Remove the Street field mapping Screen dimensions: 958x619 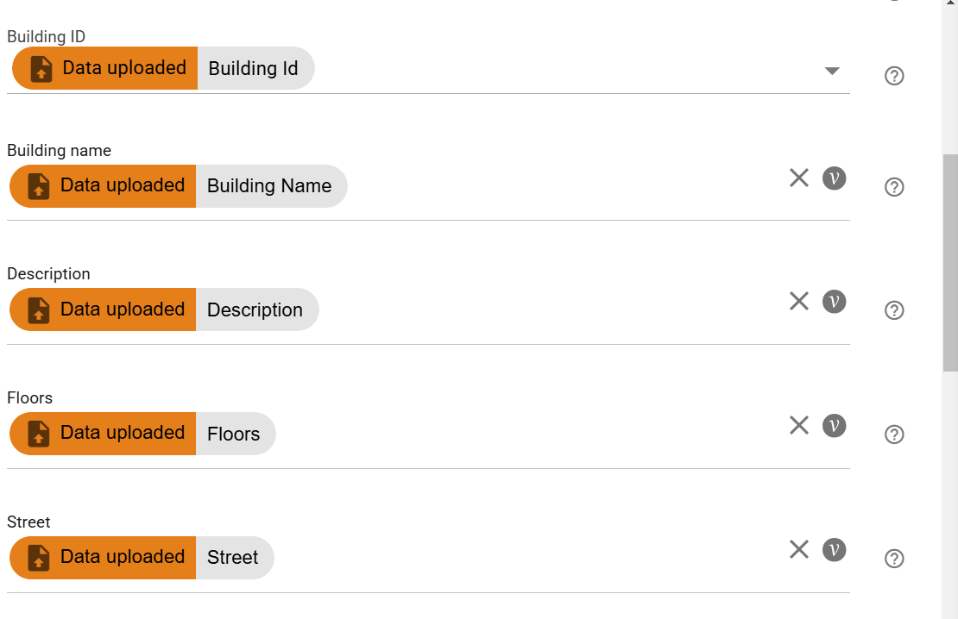(799, 550)
